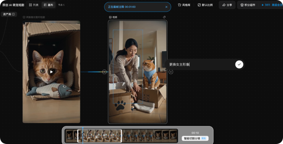Image resolution: width=283 pixels, height=144 pixels.
Task: Click the 智能切割分镜 smart split button
Action: 195,139
